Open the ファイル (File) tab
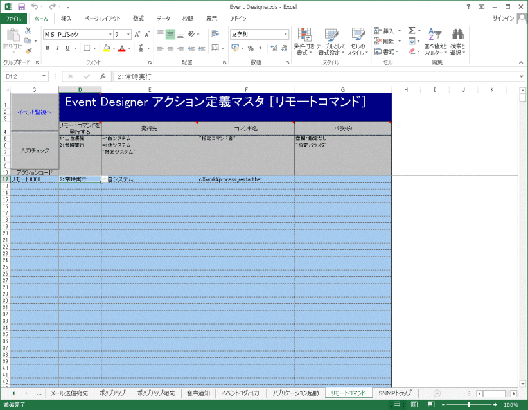The width and height of the screenshot is (528, 410). pos(13,19)
